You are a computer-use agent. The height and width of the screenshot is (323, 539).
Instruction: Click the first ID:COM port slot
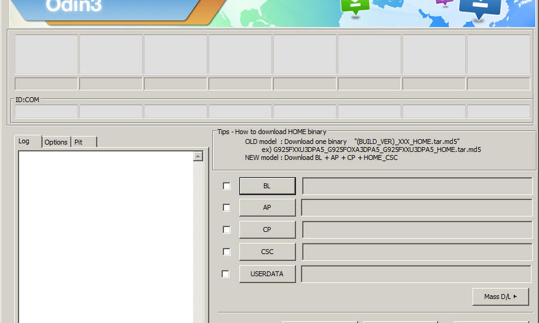(x=46, y=112)
